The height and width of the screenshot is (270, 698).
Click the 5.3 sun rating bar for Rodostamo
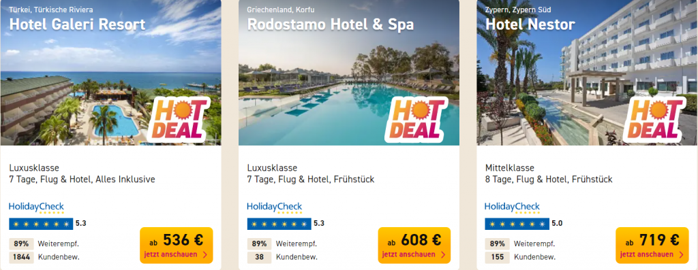tap(279, 224)
